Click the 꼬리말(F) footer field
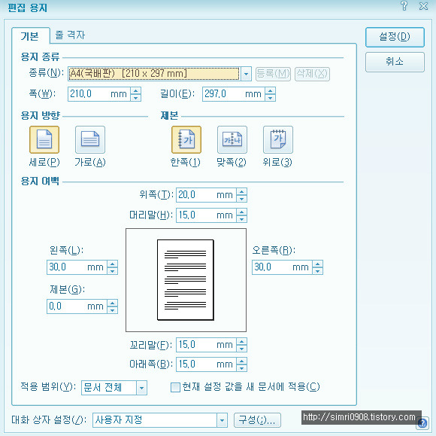This screenshot has width=436, height=436. (x=206, y=345)
